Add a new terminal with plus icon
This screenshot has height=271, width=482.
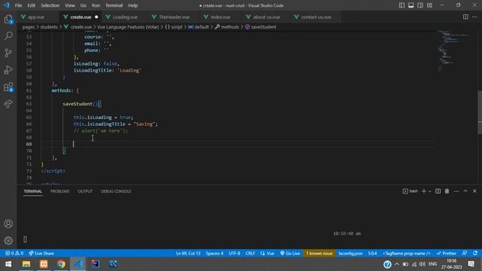point(423,191)
